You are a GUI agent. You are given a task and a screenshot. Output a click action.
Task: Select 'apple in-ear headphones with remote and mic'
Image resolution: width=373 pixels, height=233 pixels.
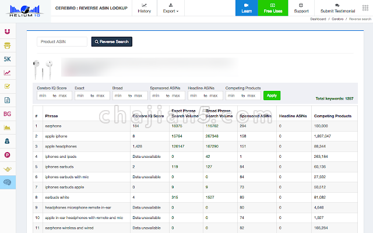[84, 218]
